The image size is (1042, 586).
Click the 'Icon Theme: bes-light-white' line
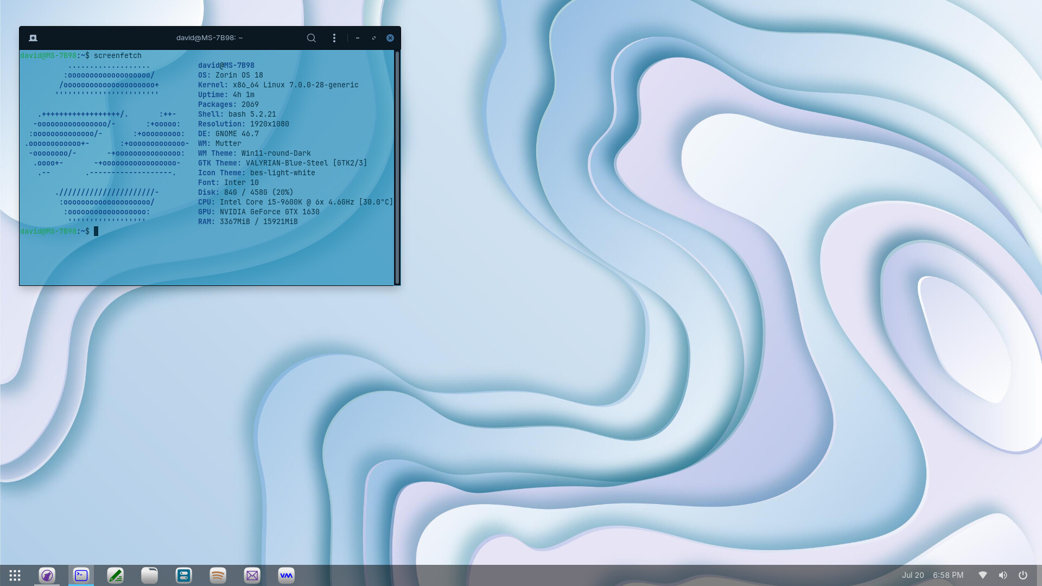(257, 173)
